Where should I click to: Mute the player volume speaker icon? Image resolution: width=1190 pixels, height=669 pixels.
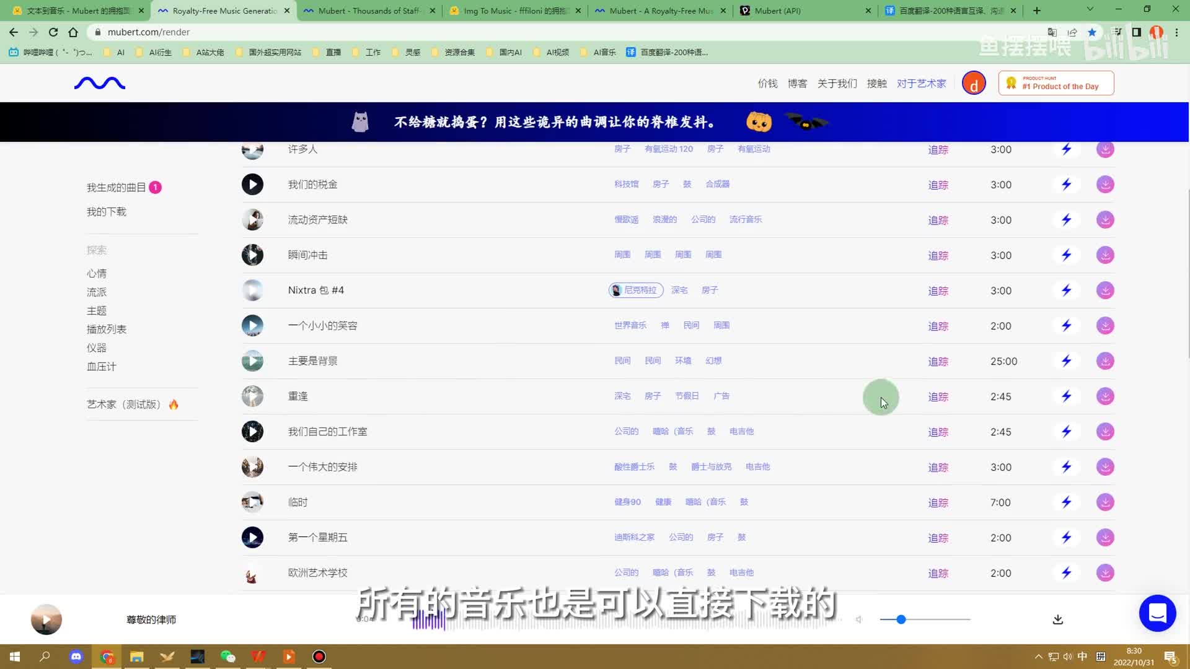859,619
